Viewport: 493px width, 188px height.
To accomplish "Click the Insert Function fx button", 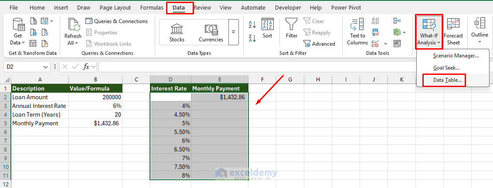I will coord(86,67).
